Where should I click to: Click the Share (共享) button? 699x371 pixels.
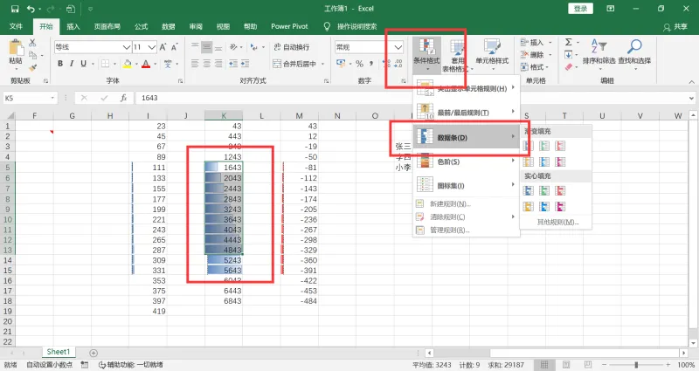click(x=675, y=27)
